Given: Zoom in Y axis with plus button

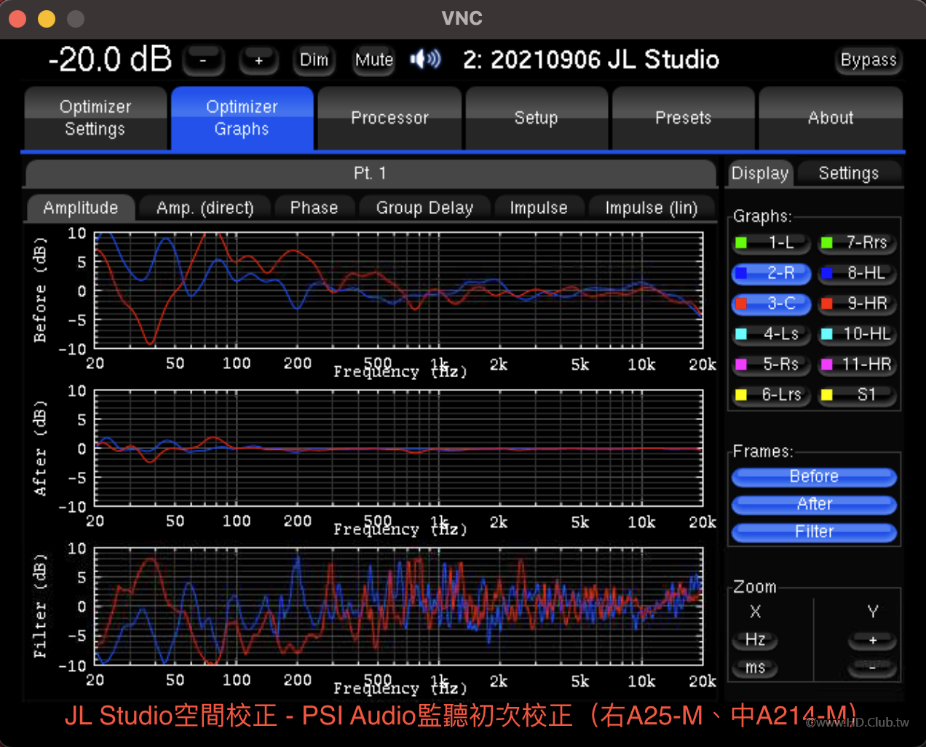Looking at the screenshot, I should (872, 641).
